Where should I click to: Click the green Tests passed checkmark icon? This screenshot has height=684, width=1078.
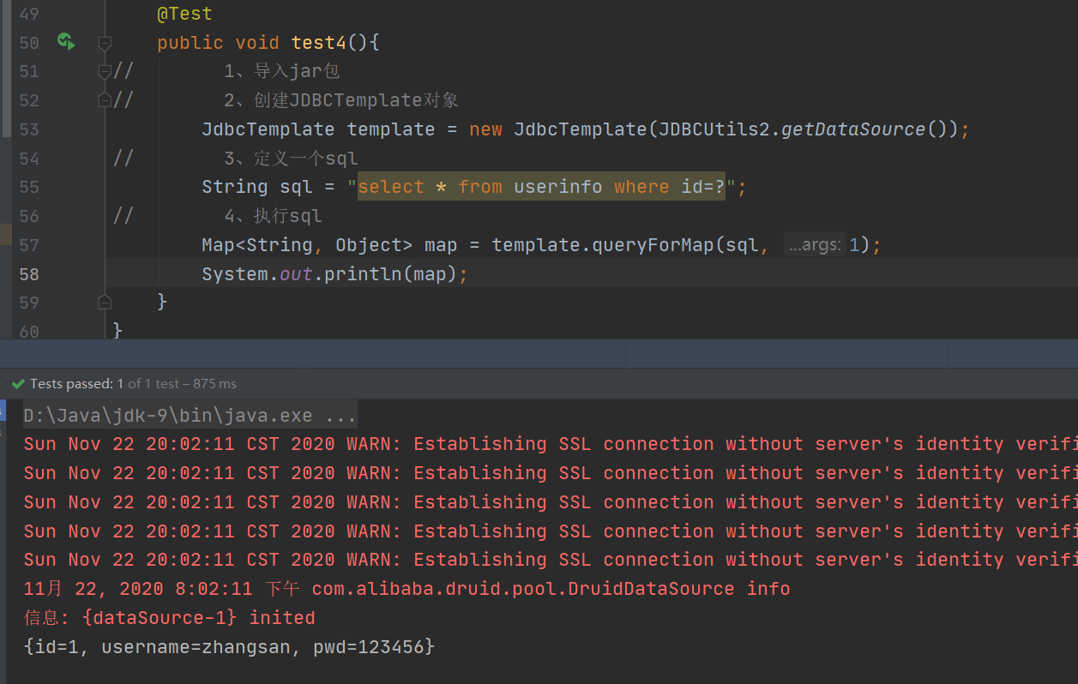18,384
